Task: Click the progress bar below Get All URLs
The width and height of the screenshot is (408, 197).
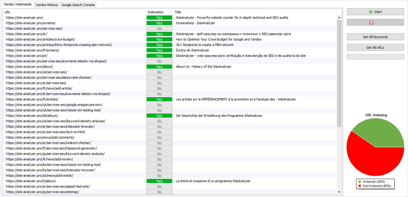Action: coord(375,57)
